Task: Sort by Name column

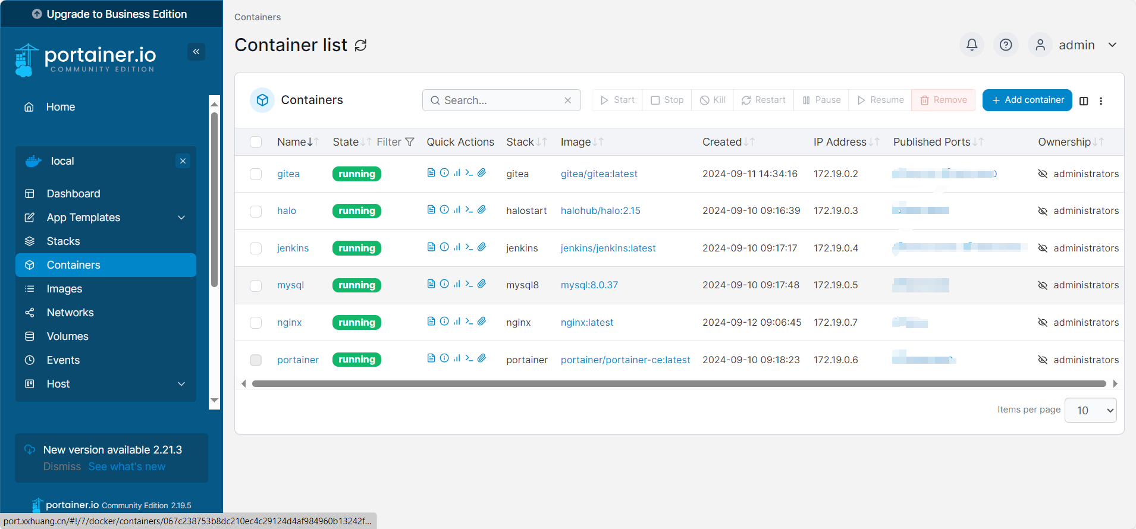Action: 298,142
